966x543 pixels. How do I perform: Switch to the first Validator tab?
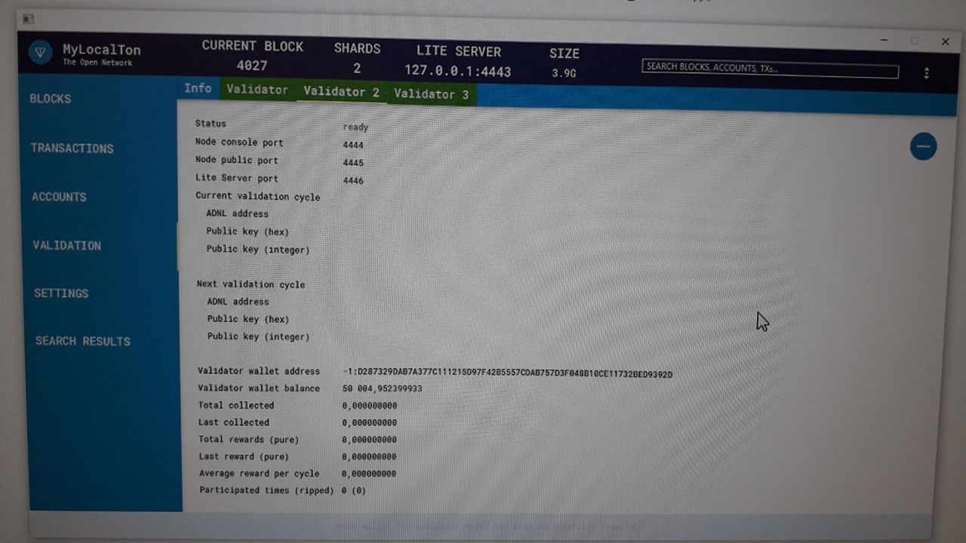coord(257,90)
